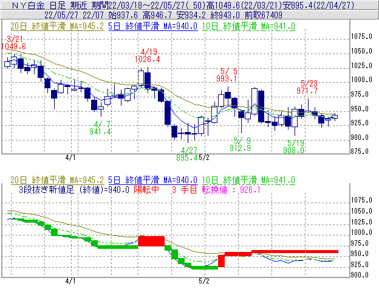Click the 4/27 895.4 low annotation
This screenshot has height=289, width=379.
tap(187, 154)
